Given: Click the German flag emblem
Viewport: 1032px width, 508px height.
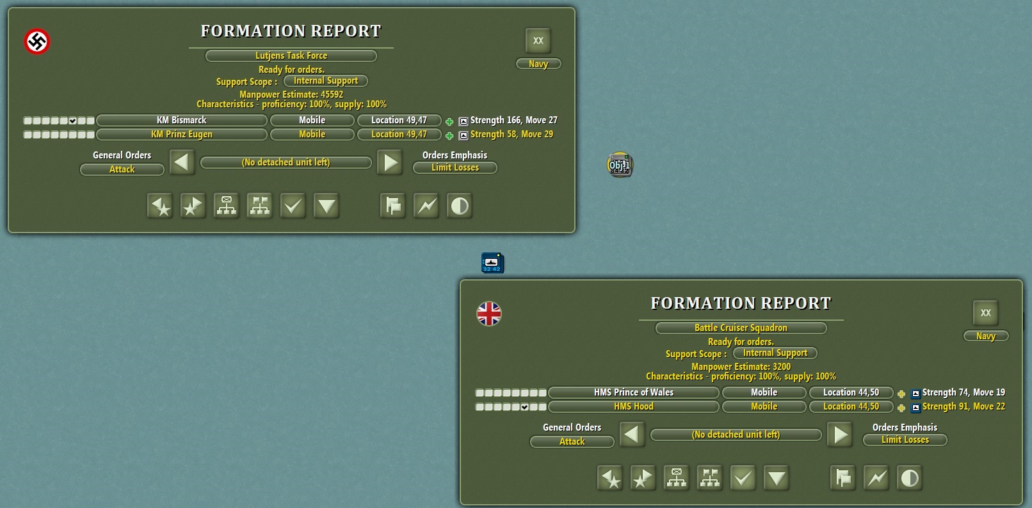Looking at the screenshot, I should click(37, 42).
